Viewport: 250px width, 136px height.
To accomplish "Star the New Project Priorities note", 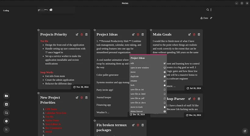I will point(38,93).
